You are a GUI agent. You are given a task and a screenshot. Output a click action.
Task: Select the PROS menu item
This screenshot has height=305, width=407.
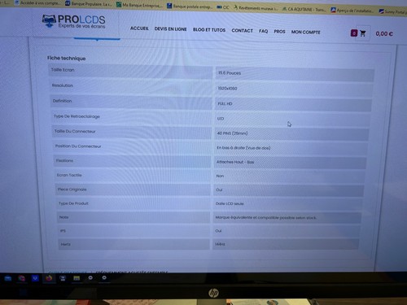click(279, 32)
